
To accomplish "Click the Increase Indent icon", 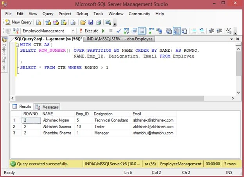I will (x=219, y=31).
